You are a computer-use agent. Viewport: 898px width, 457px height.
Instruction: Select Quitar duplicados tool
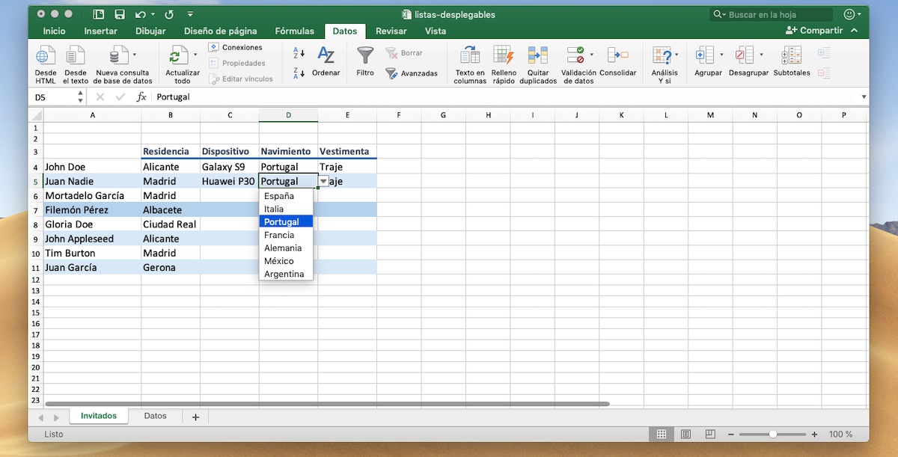pos(537,56)
